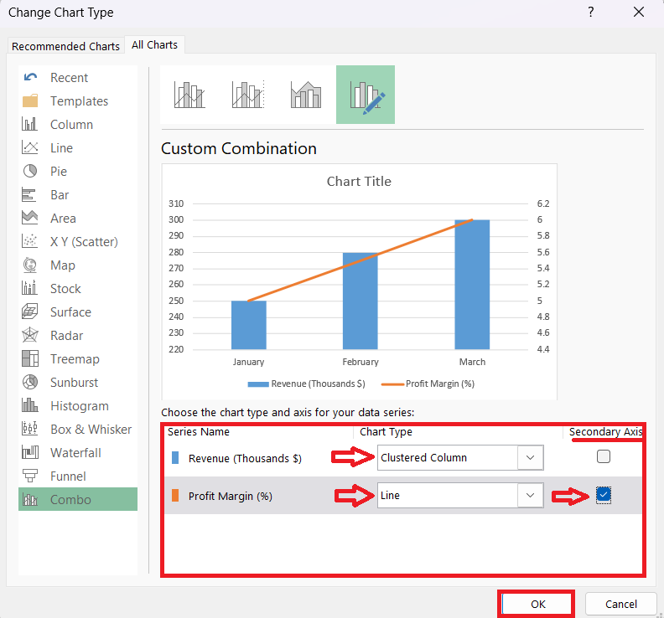Choose the Radar chart icon
664x618 pixels.
[30, 335]
